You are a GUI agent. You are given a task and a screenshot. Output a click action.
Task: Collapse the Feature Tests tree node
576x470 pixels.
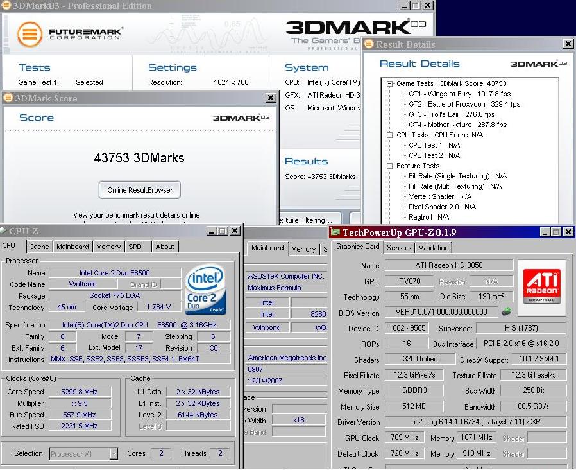(389, 166)
